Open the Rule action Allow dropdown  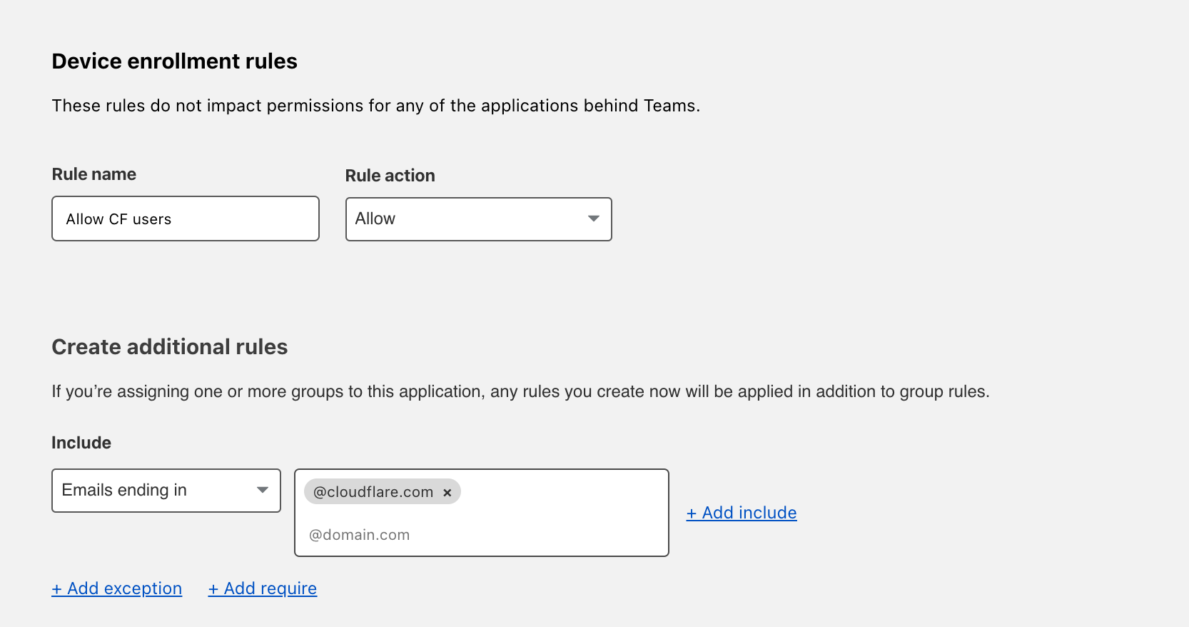tap(477, 219)
